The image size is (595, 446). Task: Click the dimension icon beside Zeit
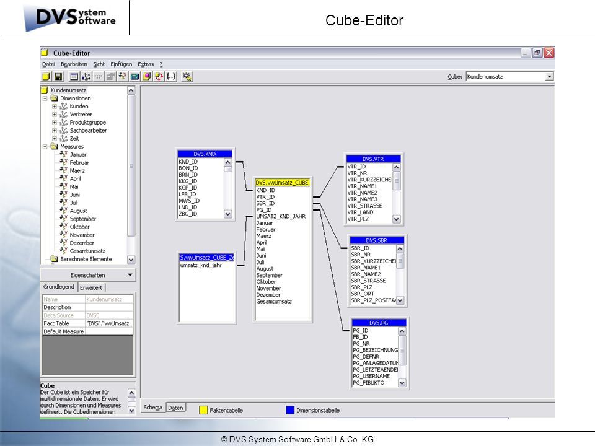point(64,138)
